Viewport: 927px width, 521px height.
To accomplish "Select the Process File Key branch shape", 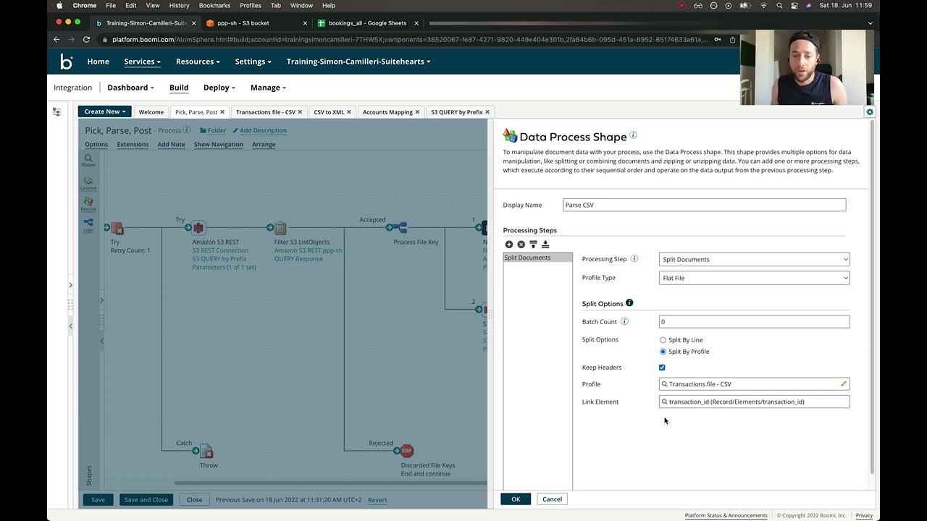I will pos(400,228).
